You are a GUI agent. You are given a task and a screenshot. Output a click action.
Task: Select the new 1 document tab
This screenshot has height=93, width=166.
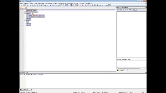(23, 8)
